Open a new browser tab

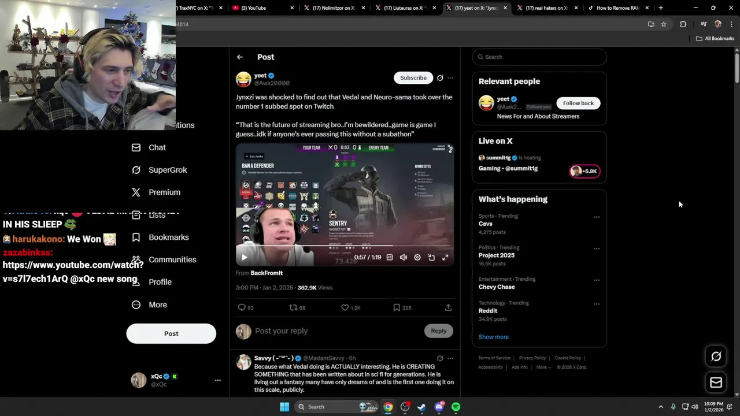tap(661, 8)
